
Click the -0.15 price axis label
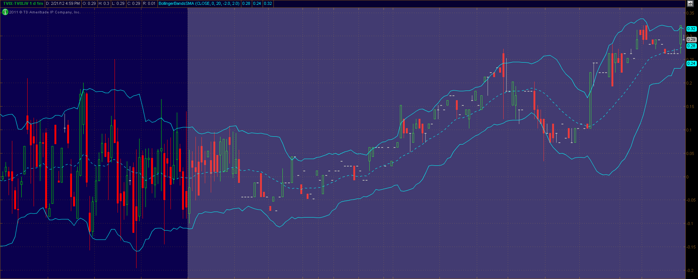click(691, 247)
